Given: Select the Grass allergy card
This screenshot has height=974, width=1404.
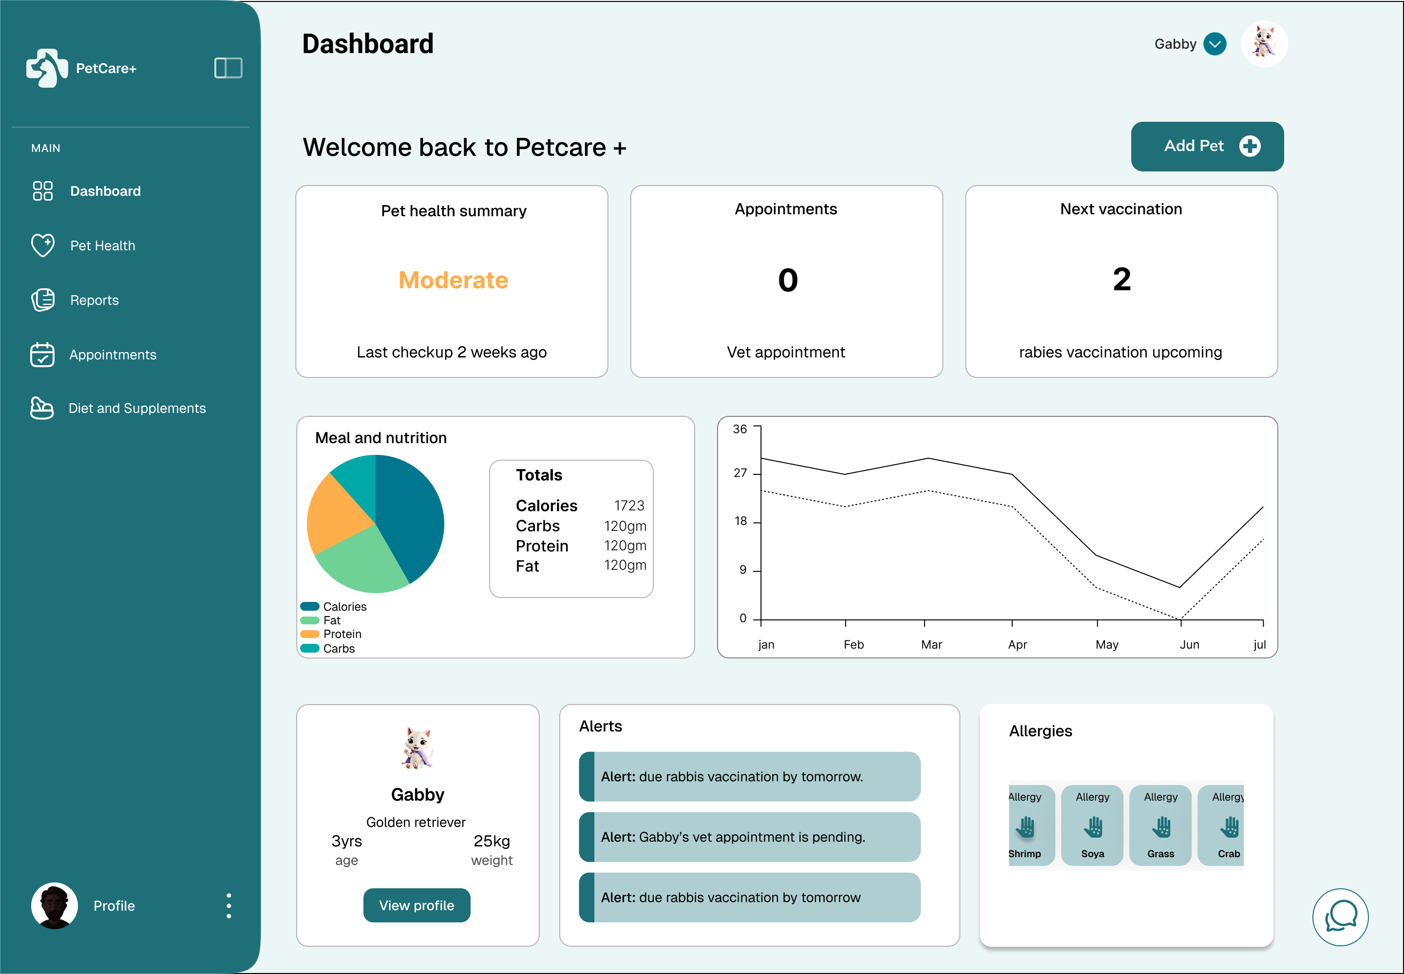Looking at the screenshot, I should tap(1160, 825).
